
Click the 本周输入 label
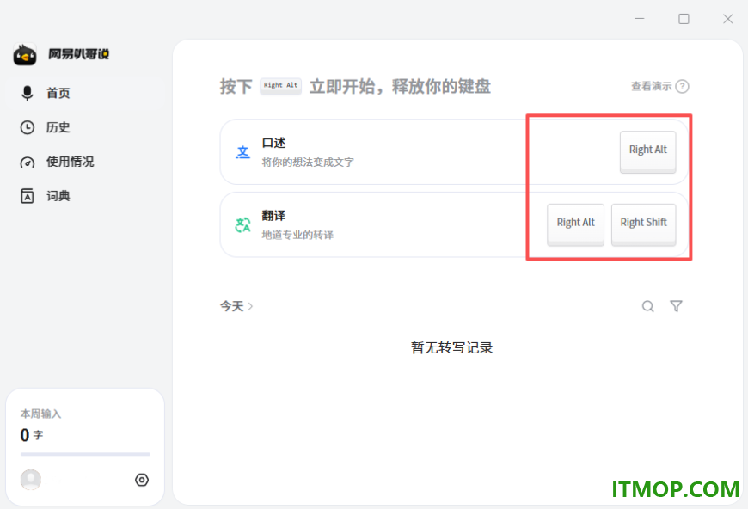pyautogui.click(x=40, y=414)
